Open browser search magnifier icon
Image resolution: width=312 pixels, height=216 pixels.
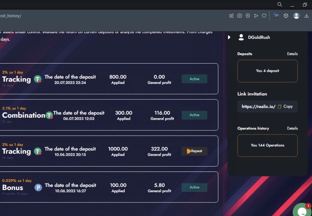click(280, 4)
